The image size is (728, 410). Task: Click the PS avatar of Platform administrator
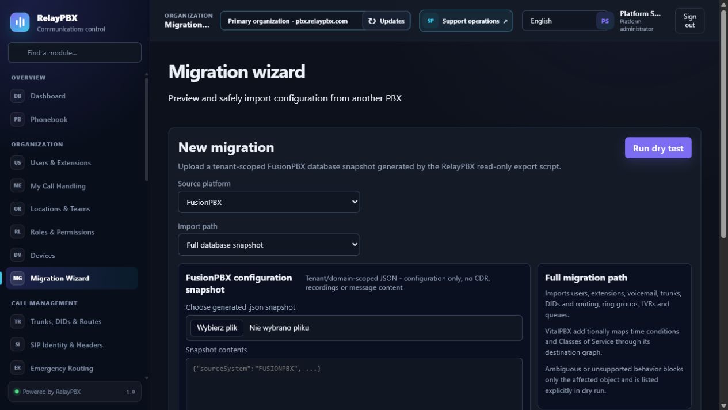[605, 21]
